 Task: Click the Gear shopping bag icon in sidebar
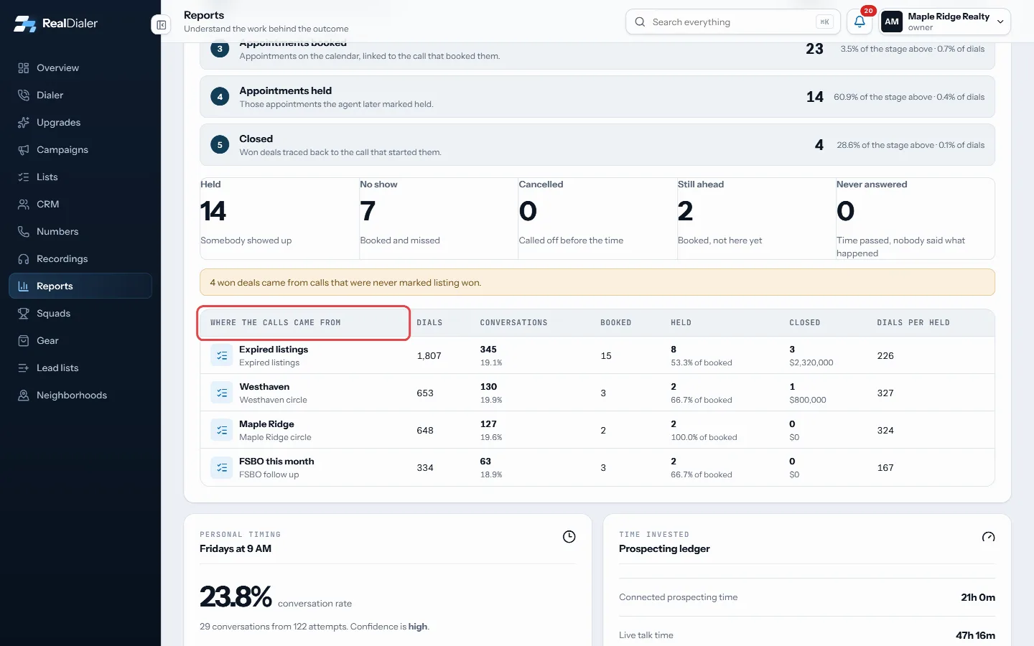24,341
